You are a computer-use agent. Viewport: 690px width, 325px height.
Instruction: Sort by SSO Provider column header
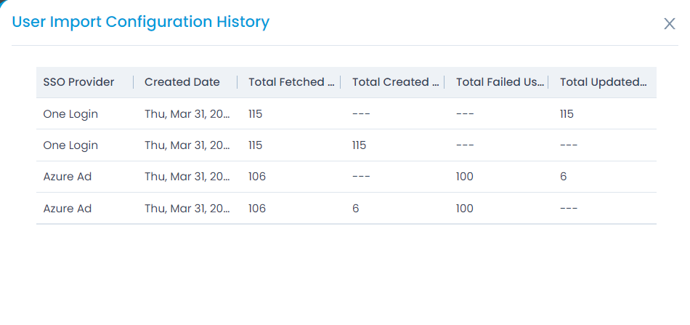[78, 82]
